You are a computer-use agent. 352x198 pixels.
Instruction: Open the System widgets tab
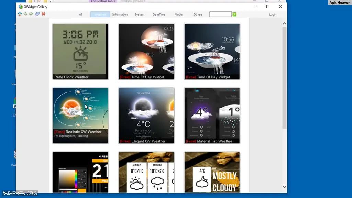[139, 14]
